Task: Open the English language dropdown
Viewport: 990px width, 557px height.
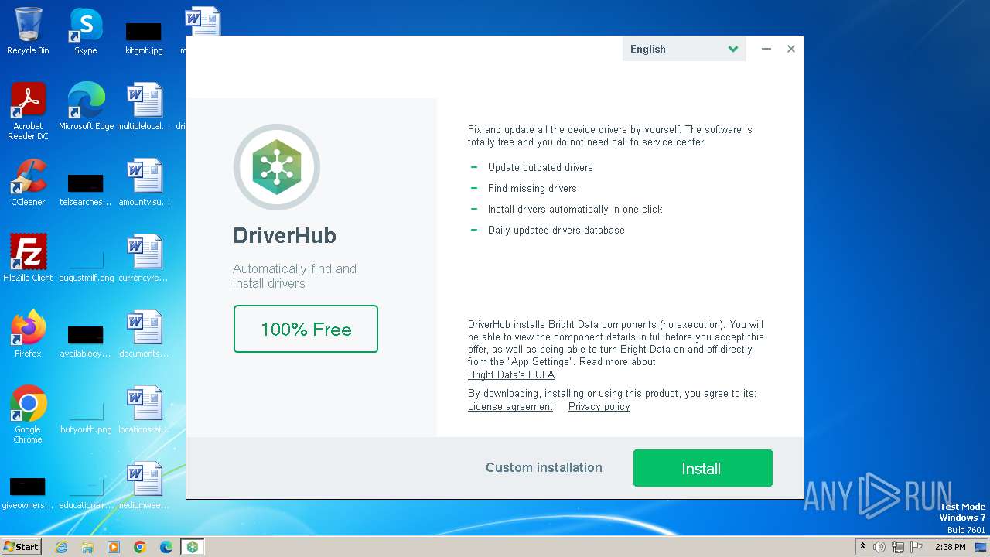Action: (684, 49)
